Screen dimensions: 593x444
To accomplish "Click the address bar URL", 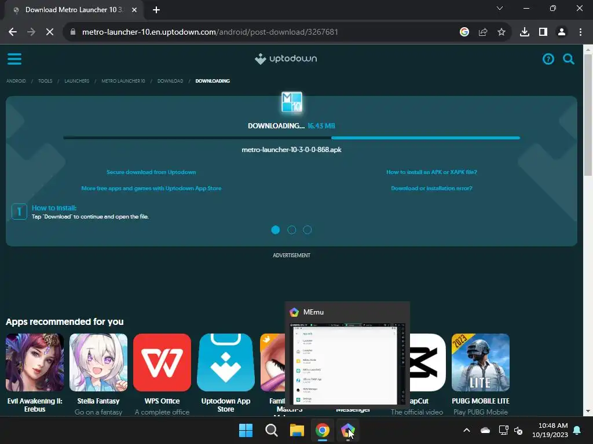I will click(x=210, y=32).
